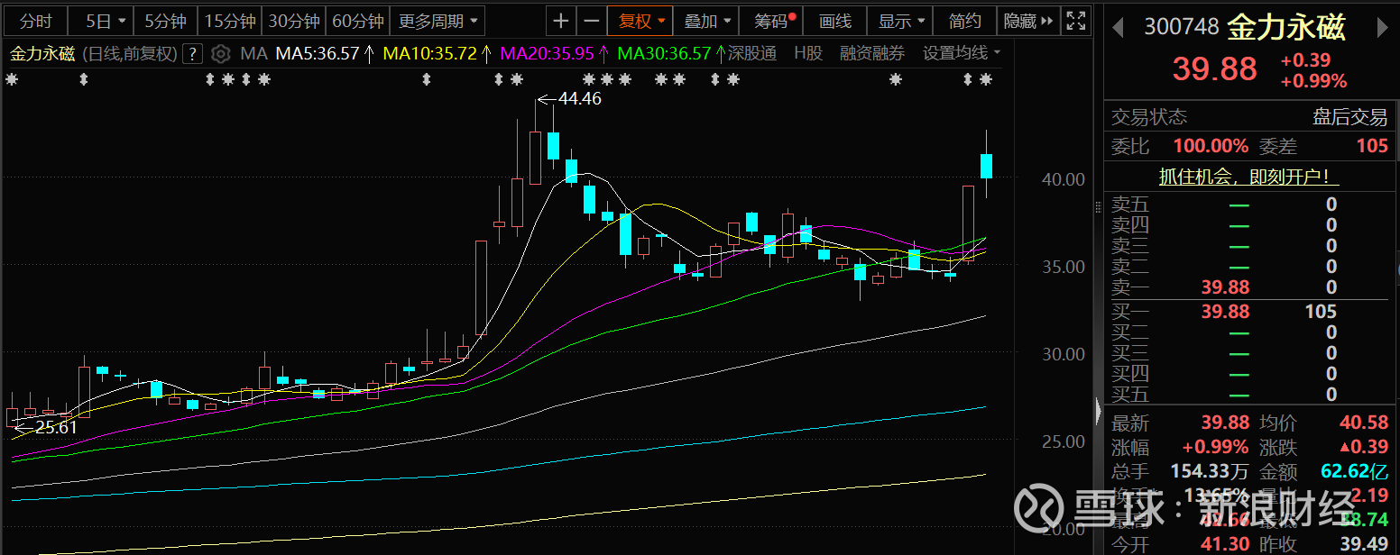Collapse the side panel handle
Viewport: 1400px width, 555px height.
1098,412
